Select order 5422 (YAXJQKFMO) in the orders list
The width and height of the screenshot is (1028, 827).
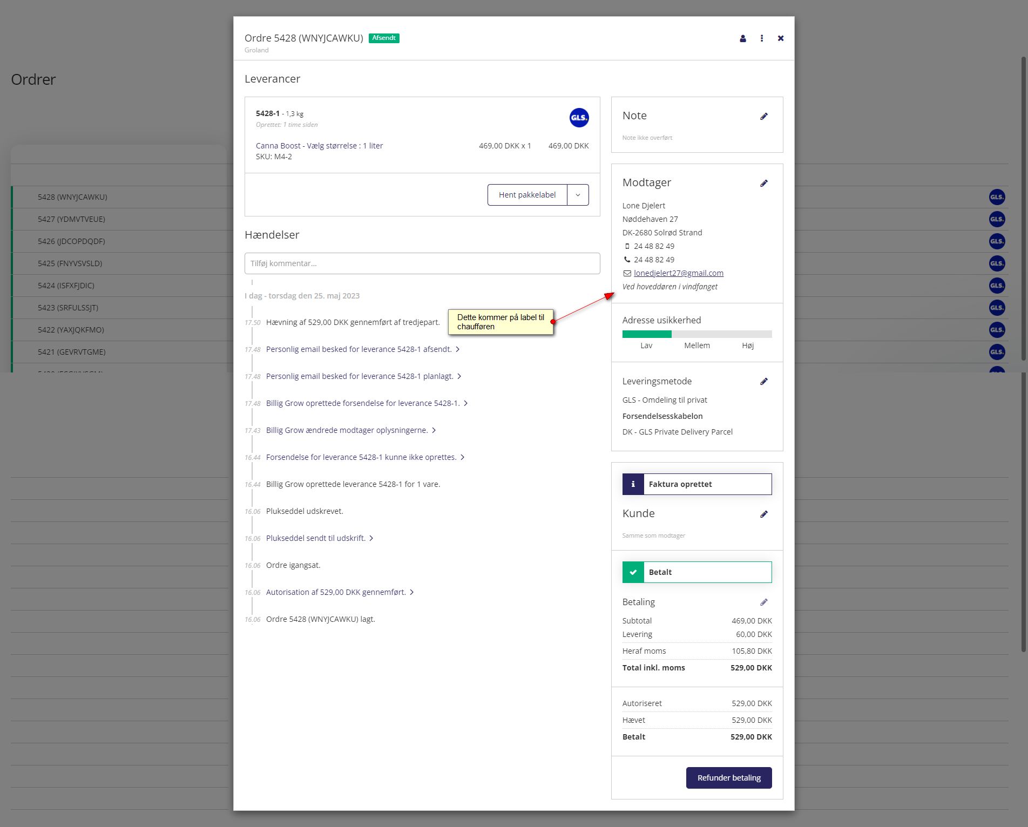click(71, 330)
